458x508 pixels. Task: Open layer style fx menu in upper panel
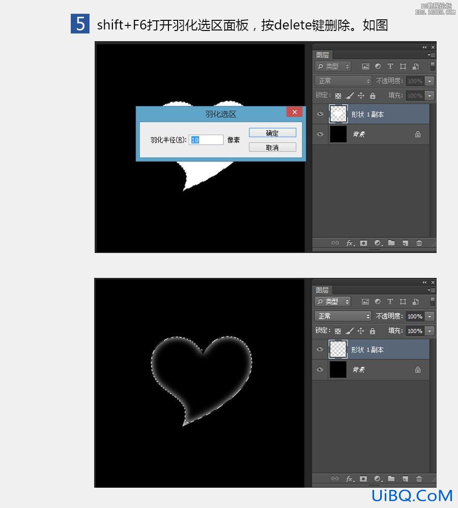(x=350, y=243)
